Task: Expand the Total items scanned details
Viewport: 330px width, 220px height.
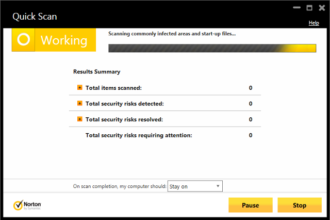Action: (79, 88)
